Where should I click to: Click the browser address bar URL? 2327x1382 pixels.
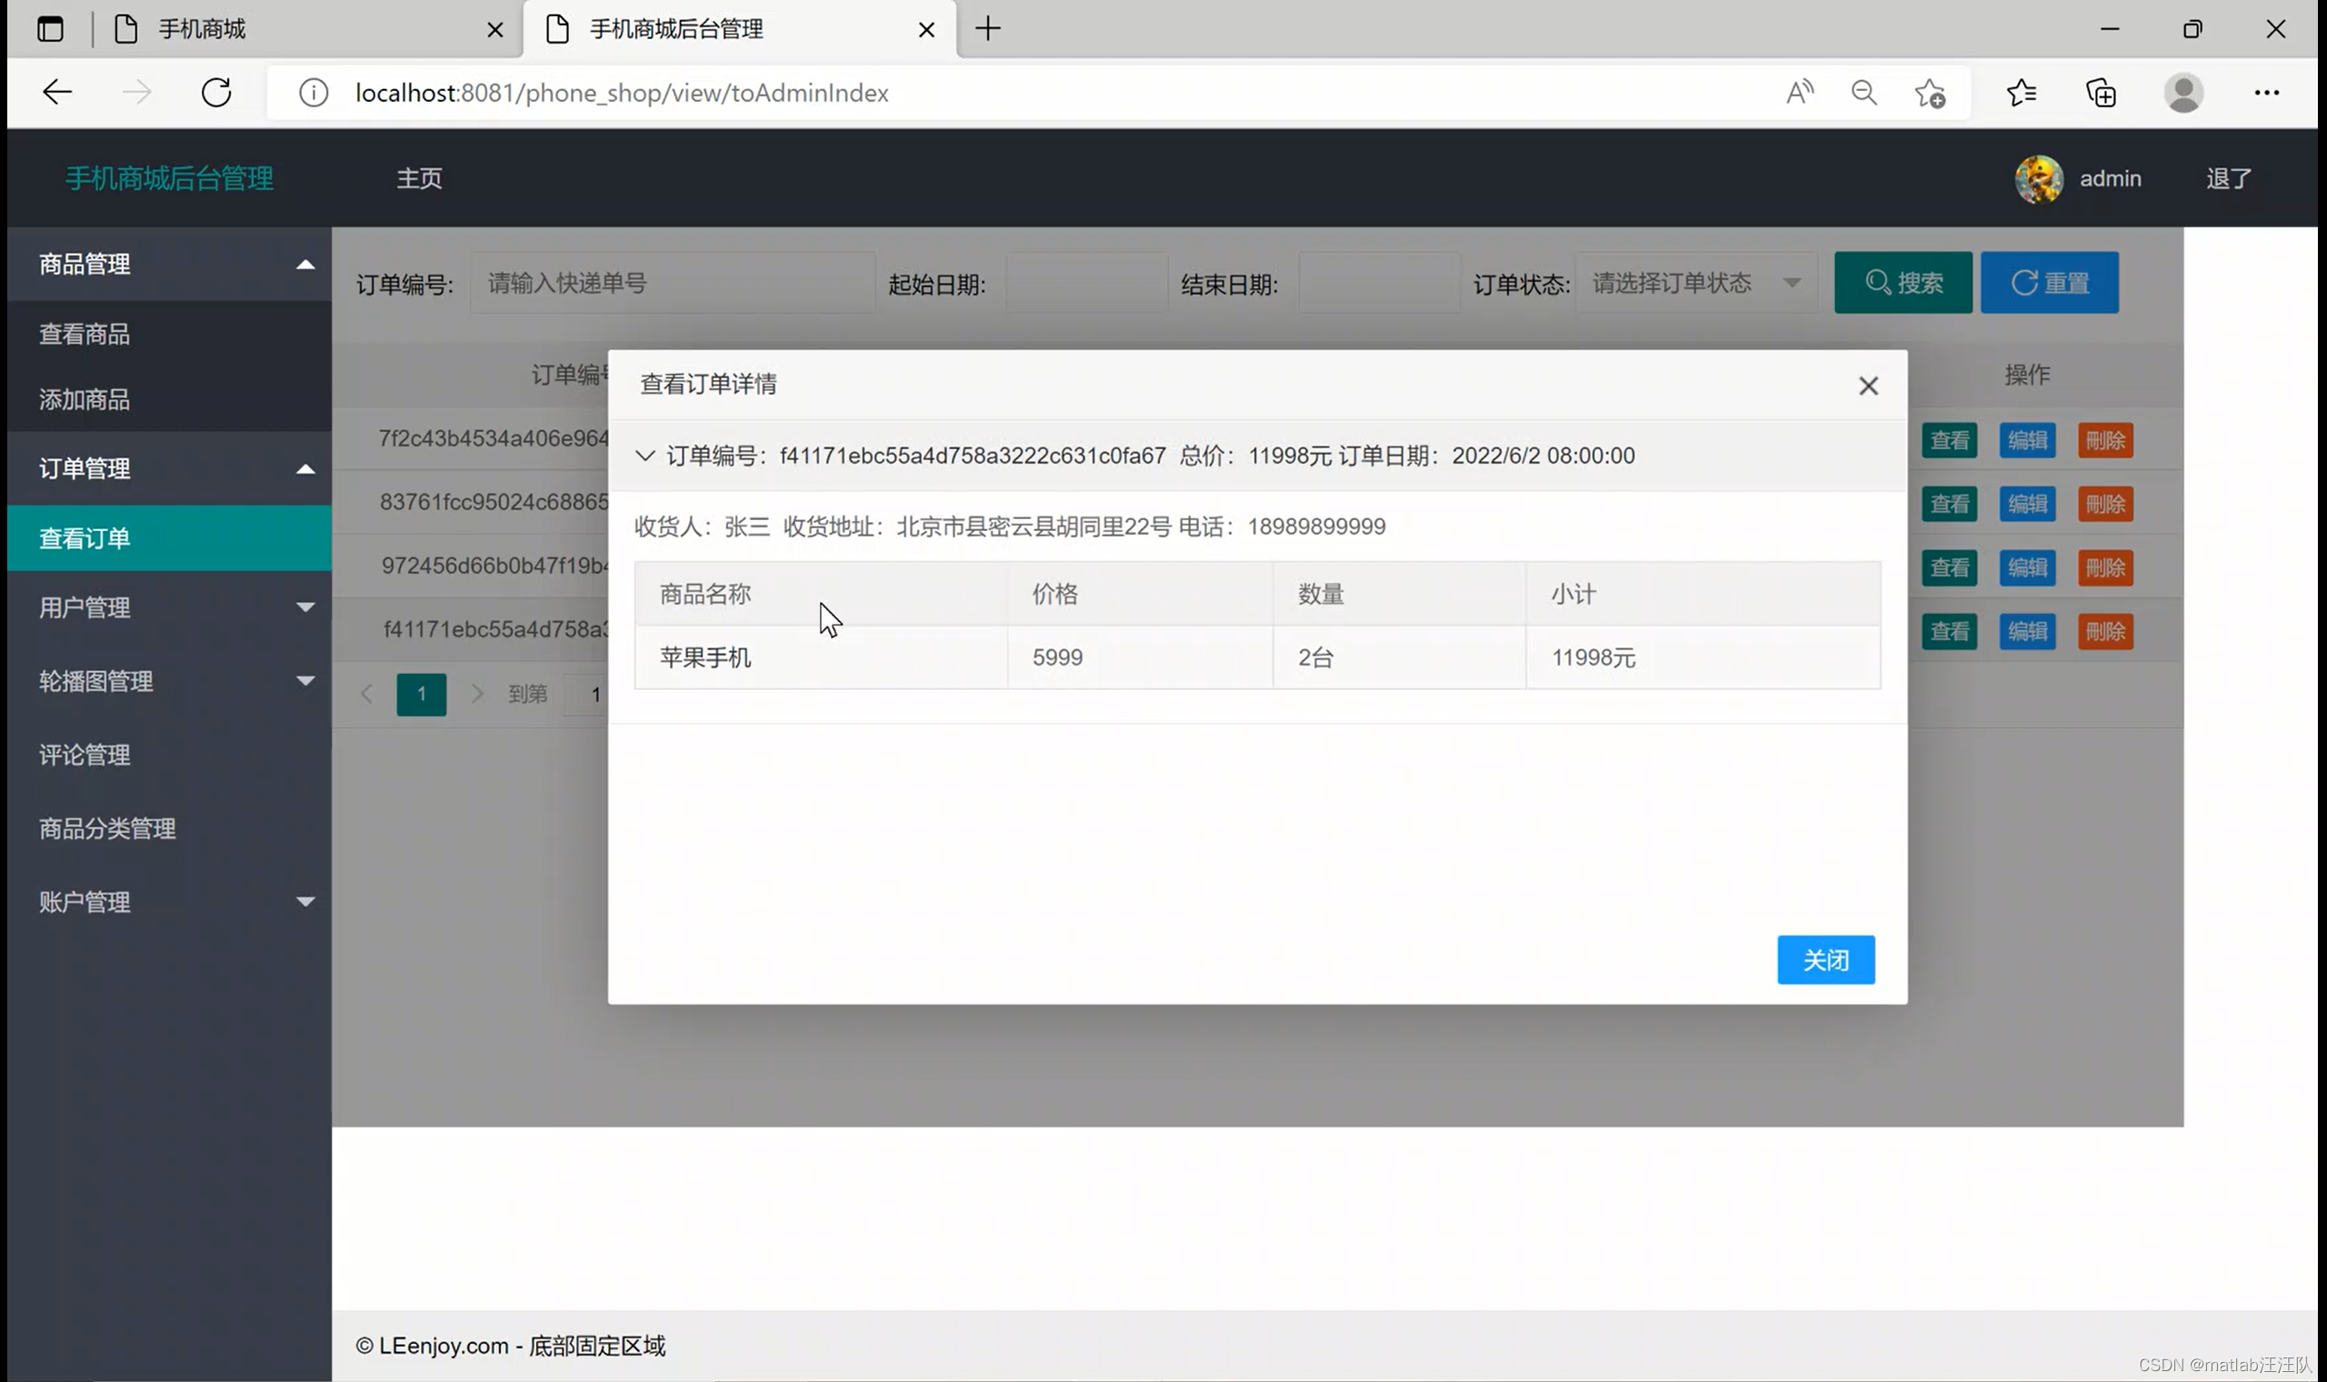tap(622, 92)
